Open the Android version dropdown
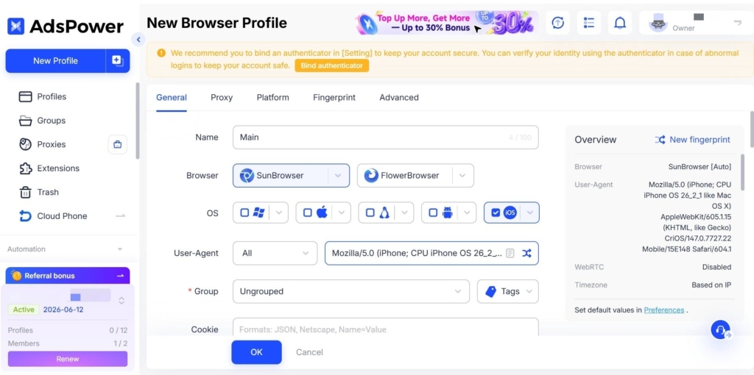 pyautogui.click(x=468, y=213)
